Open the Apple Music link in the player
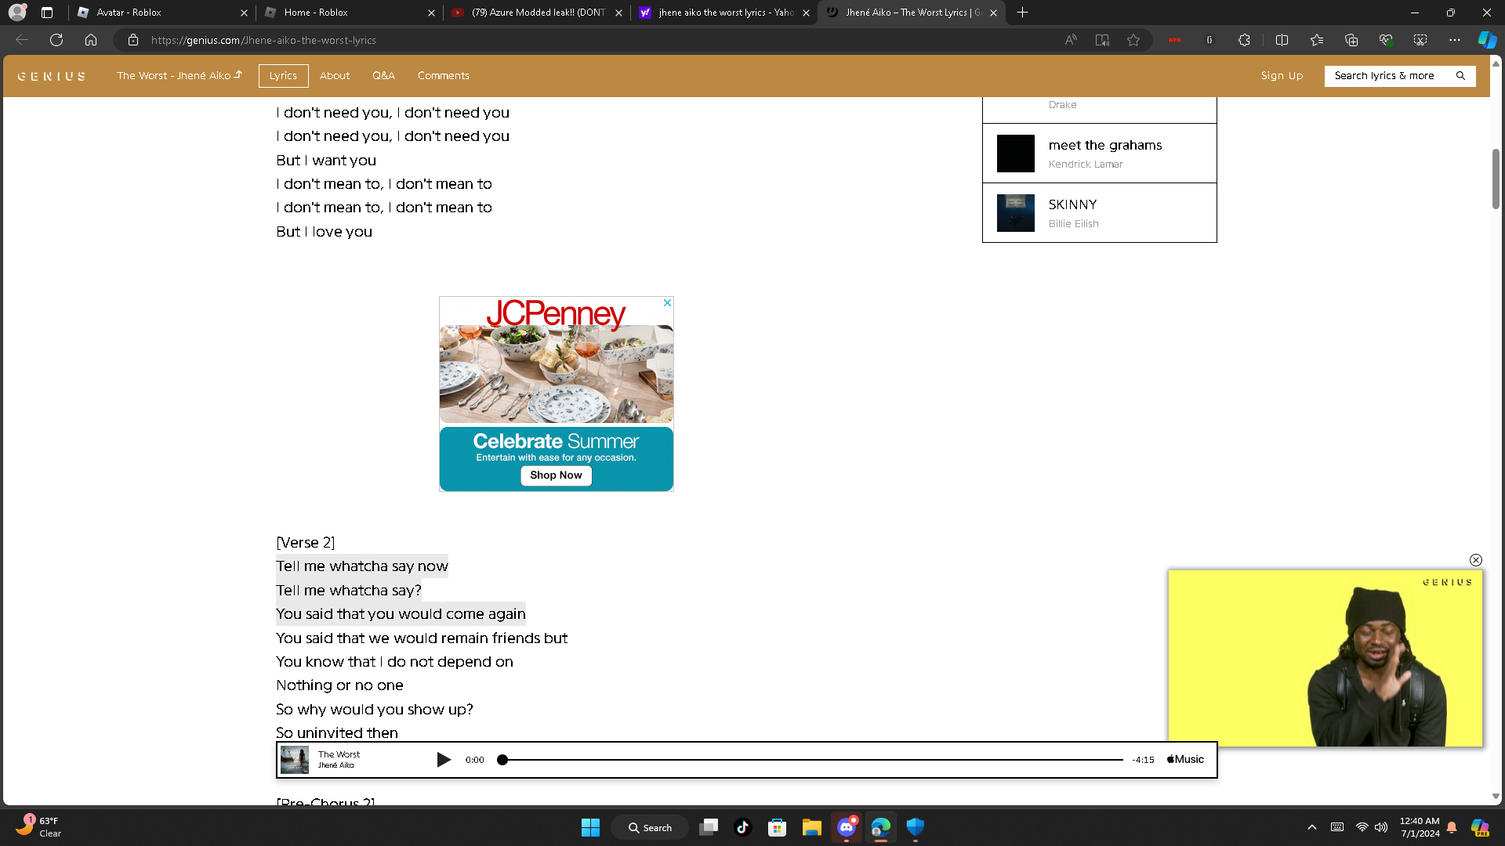Viewport: 1505px width, 846px height. tap(1185, 760)
